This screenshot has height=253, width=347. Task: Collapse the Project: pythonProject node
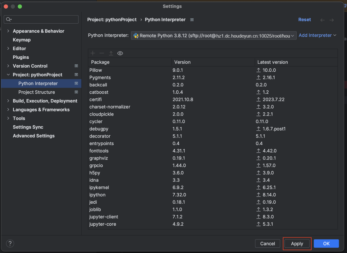tap(8, 75)
